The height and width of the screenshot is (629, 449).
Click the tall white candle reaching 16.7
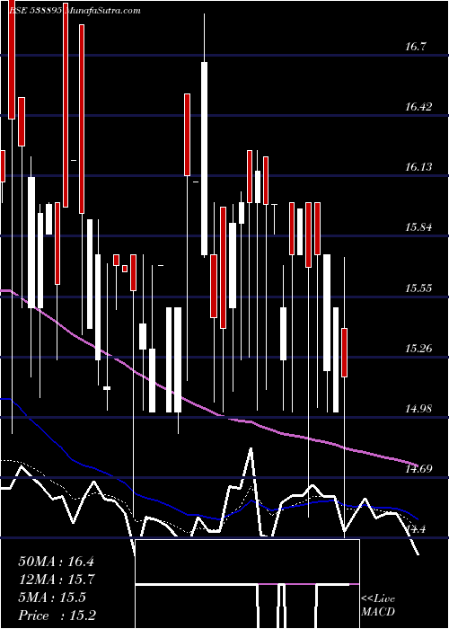(x=205, y=158)
